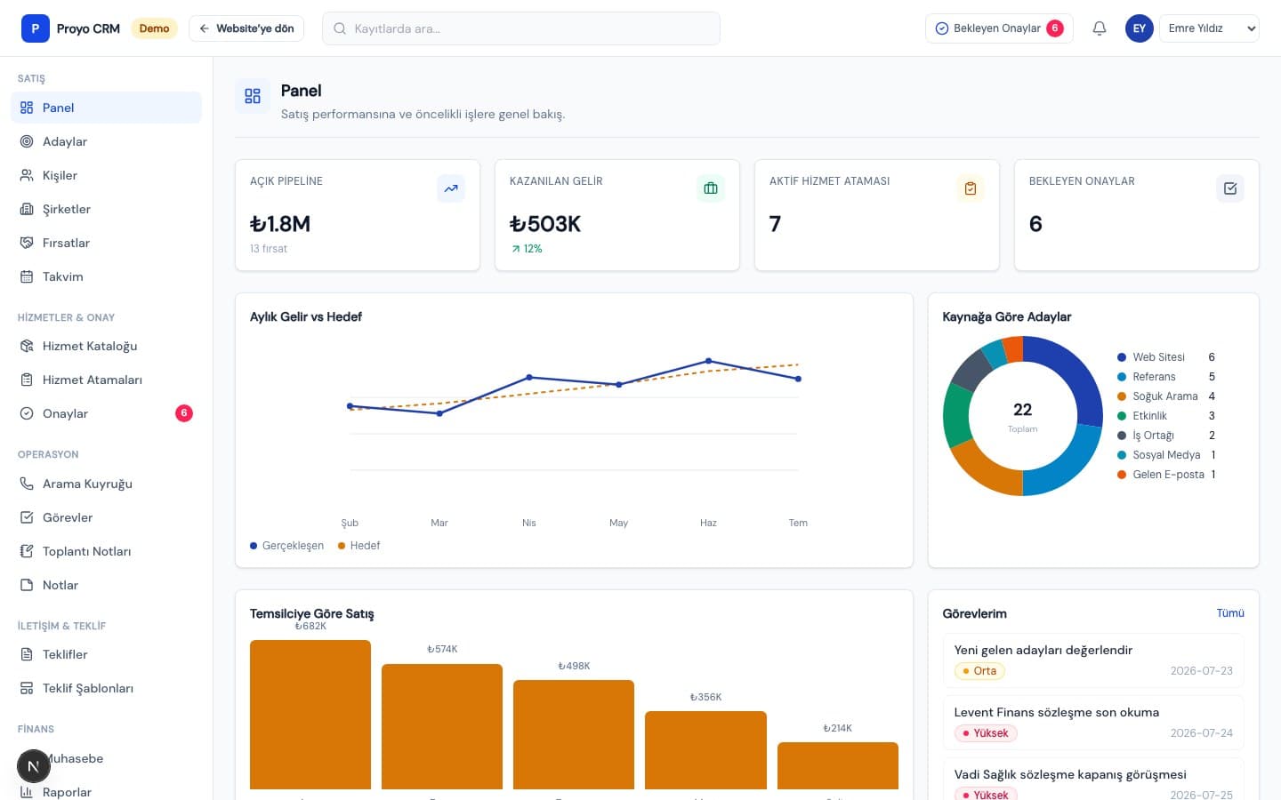Open the Levent Finans sözleşme son okuma task

coord(1093,723)
